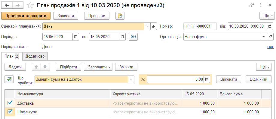
Task: Open calendar for period start date
Action: (75, 37)
